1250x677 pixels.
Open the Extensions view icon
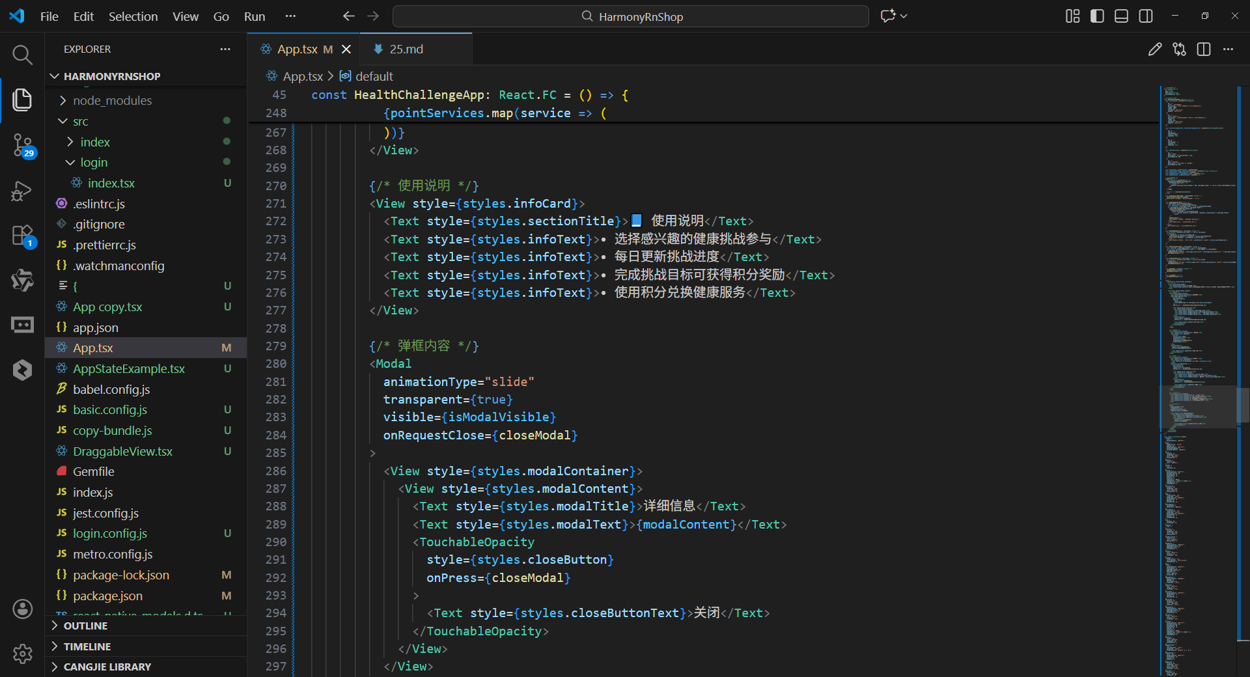click(22, 236)
